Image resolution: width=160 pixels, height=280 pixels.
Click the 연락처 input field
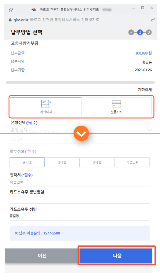pos(80,182)
